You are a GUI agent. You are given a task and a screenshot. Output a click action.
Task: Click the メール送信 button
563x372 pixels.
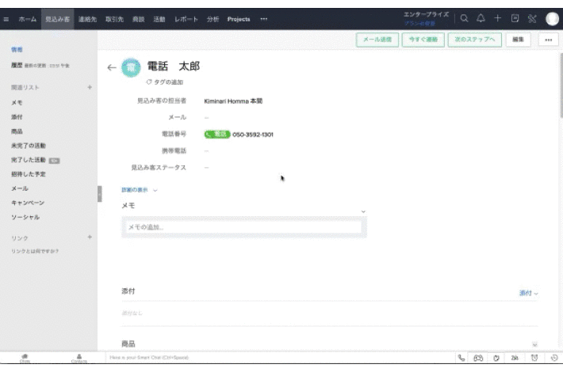click(377, 40)
